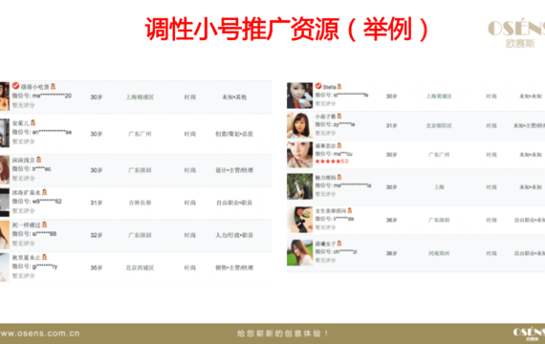Click the gender icon next to 魅力辣妈

tap(339, 177)
